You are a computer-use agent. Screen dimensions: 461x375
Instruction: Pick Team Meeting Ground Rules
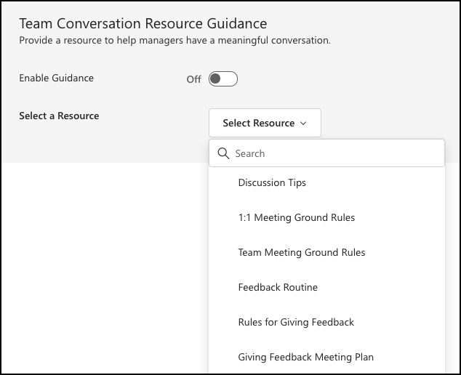coord(302,252)
